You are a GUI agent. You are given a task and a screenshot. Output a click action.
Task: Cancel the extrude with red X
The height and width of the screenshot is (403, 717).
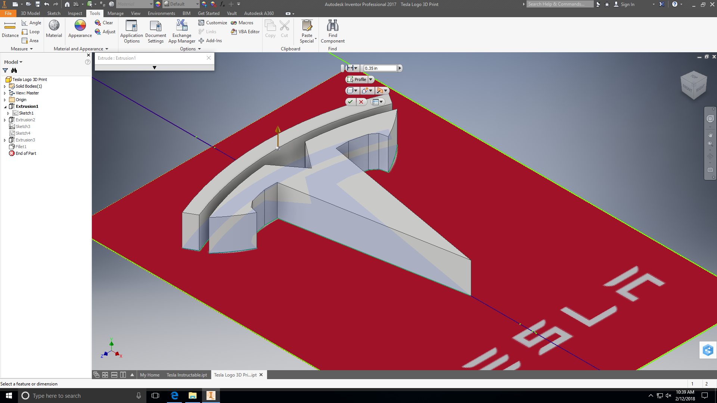(x=361, y=102)
